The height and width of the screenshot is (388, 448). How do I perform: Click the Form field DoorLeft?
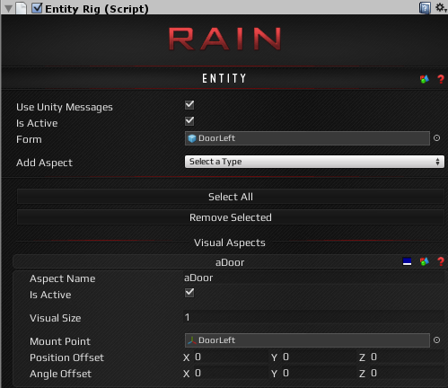307,138
